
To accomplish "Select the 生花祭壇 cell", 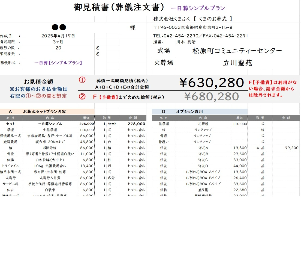I will (x=50, y=130).
